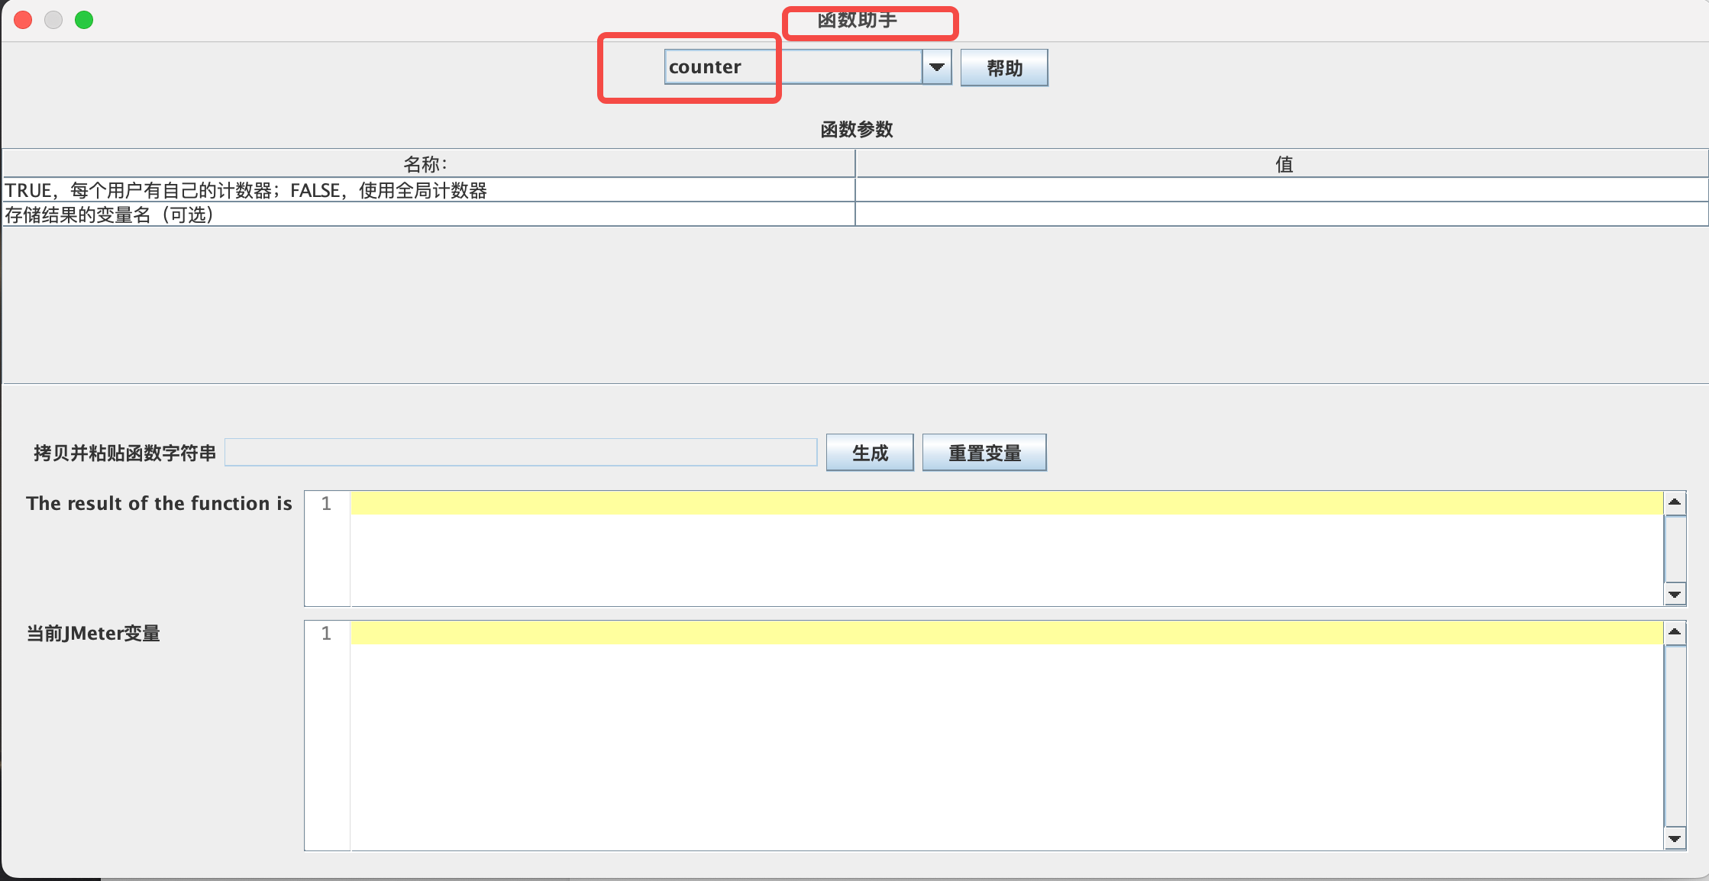
Task: Click the result area scroll up arrow
Action: [x=1675, y=502]
